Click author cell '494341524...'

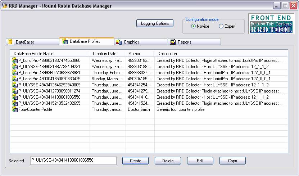tap(139, 103)
